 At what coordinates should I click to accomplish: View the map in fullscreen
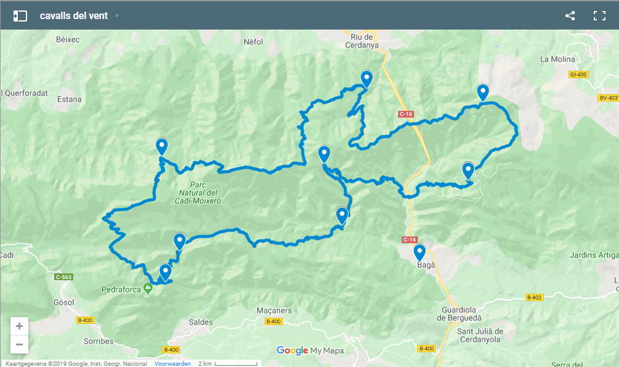[x=599, y=16]
